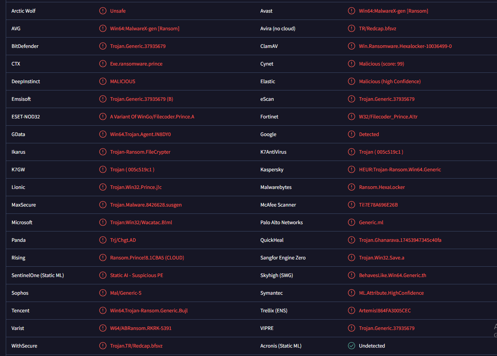Click the warning icon beside Malwarebytes's Ransom.HexaLocker result
The width and height of the screenshot is (497, 356).
[x=352, y=187]
